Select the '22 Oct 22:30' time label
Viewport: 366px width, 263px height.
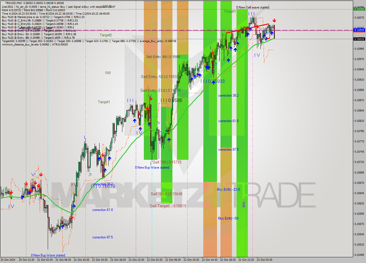[x=246, y=260]
